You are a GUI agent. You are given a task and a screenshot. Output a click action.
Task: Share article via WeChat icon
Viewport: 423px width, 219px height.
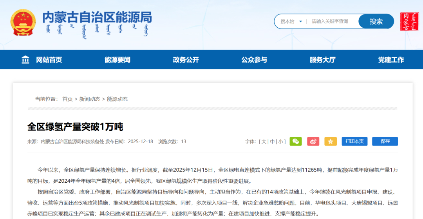click(296, 141)
